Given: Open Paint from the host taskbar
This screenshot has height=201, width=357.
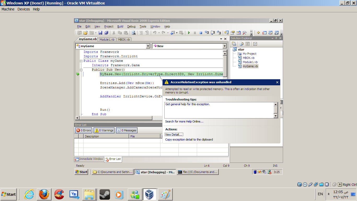Looking at the screenshot, I should [x=165, y=194].
